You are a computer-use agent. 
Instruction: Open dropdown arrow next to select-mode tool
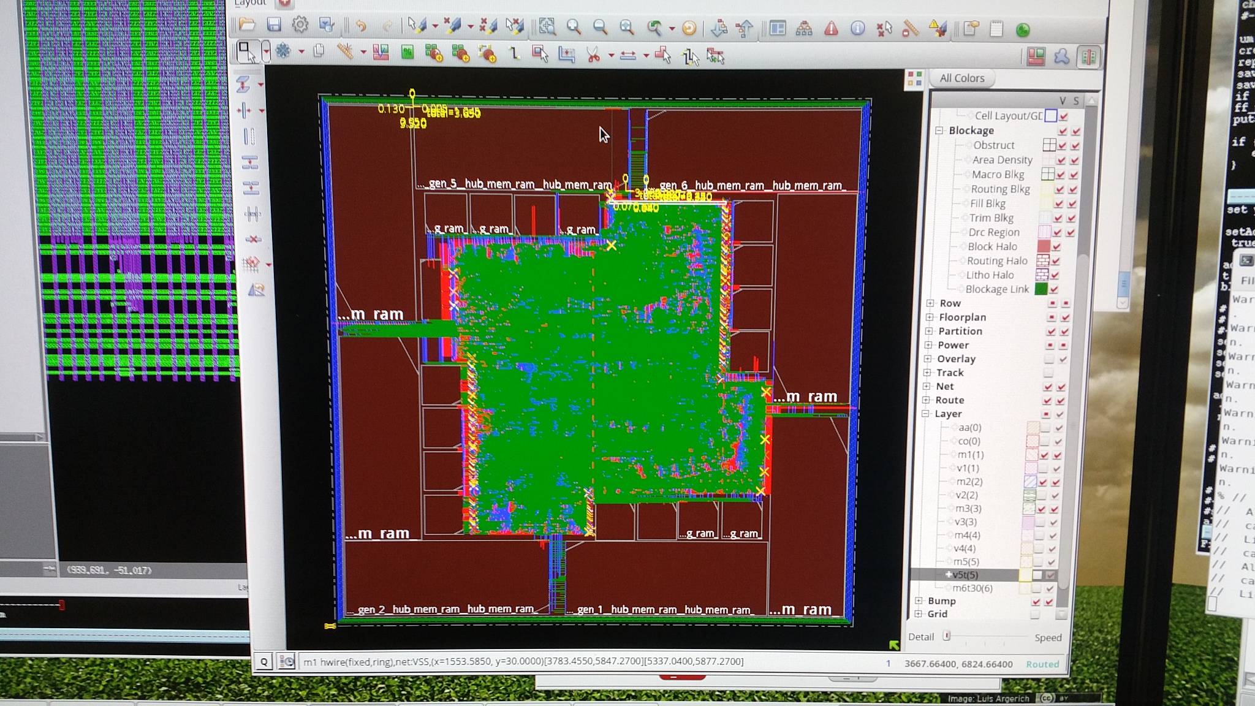point(266,52)
